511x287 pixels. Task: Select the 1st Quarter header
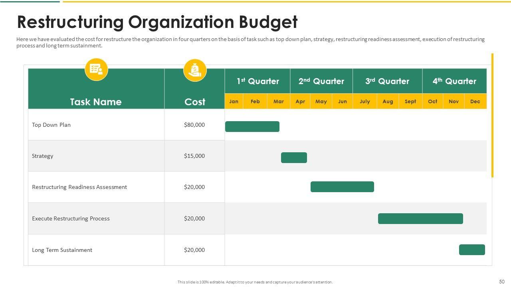click(257, 81)
